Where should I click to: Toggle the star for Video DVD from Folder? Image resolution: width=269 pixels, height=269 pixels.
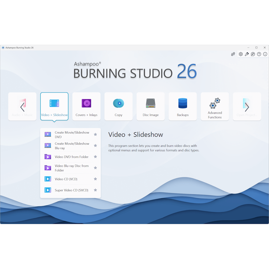pos(95,157)
